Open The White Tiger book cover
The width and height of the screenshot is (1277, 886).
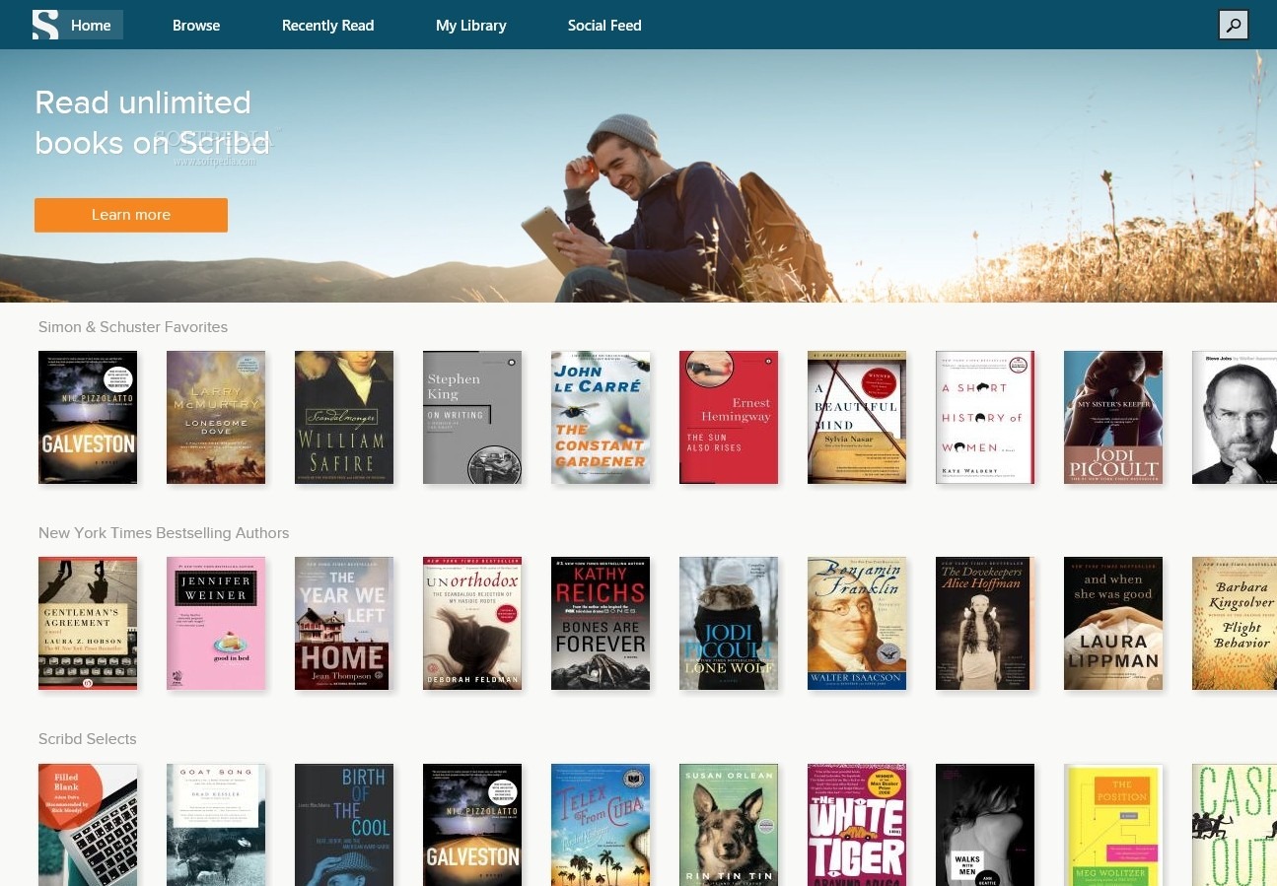pos(857,825)
